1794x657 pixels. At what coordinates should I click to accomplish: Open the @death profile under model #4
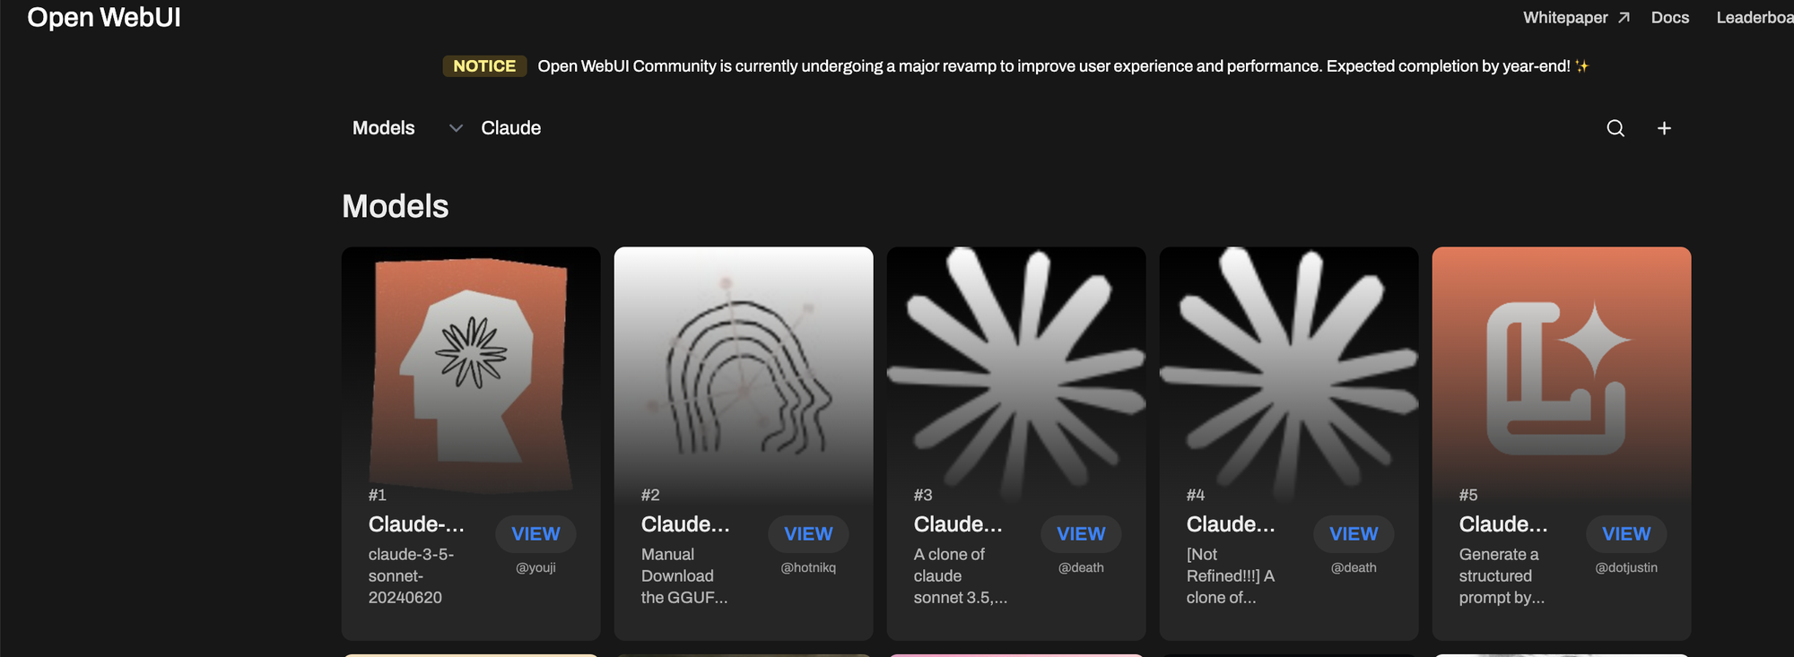pos(1354,567)
